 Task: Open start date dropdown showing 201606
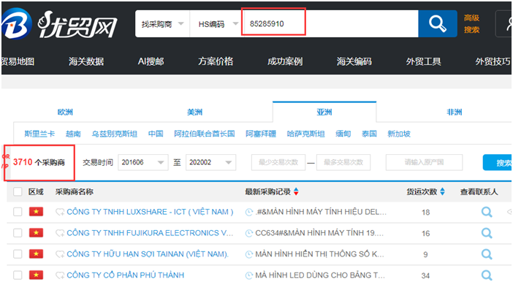coord(143,163)
